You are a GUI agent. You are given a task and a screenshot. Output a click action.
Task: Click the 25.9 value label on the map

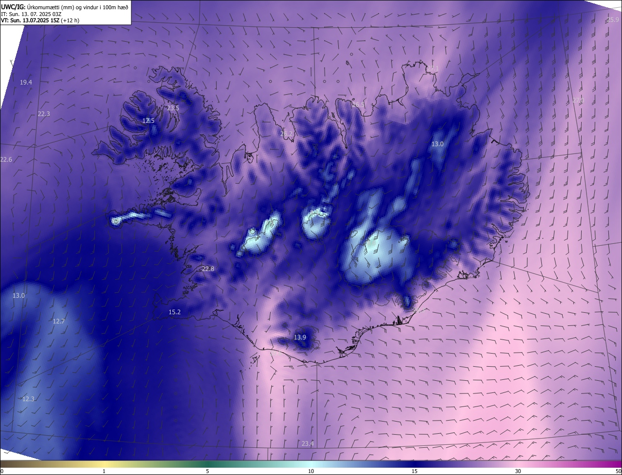click(x=613, y=20)
